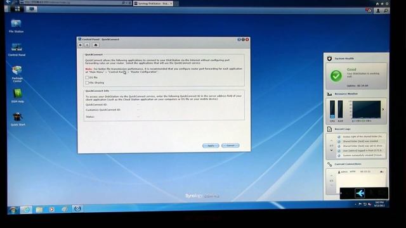Viewport: 406px width, 228px height.
Task: Go to the previous Recent Logs page
Action: tap(331, 141)
